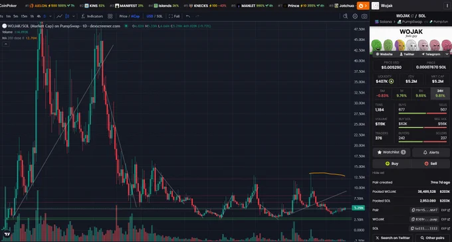Open the chart quick search icon

coord(346,16)
